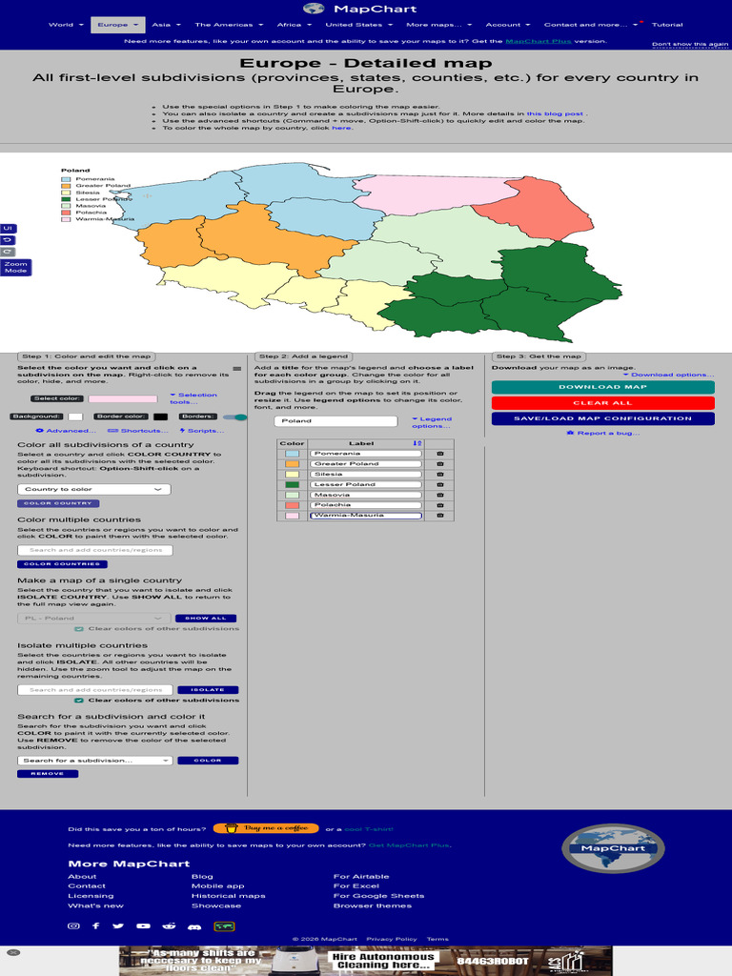Open MapChart YouTube icon in footer
Screen dimensions: 732x976
click(143, 925)
